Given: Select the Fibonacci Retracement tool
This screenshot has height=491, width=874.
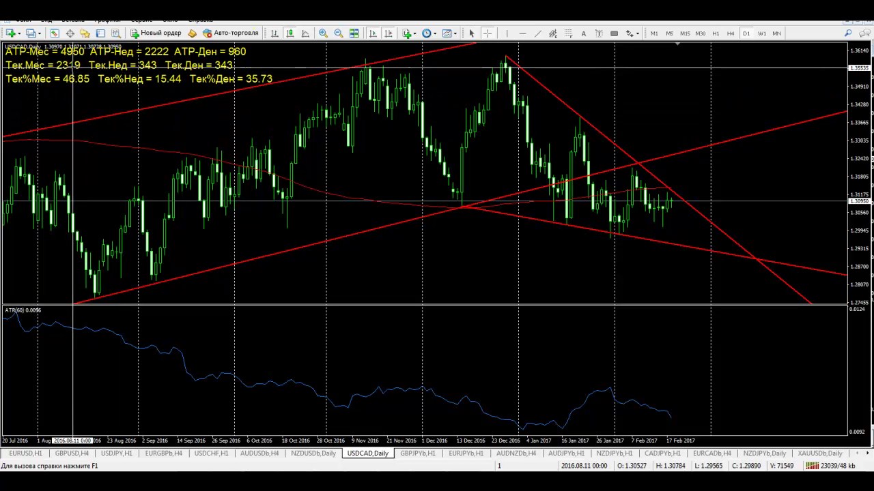Looking at the screenshot, I should point(568,33).
